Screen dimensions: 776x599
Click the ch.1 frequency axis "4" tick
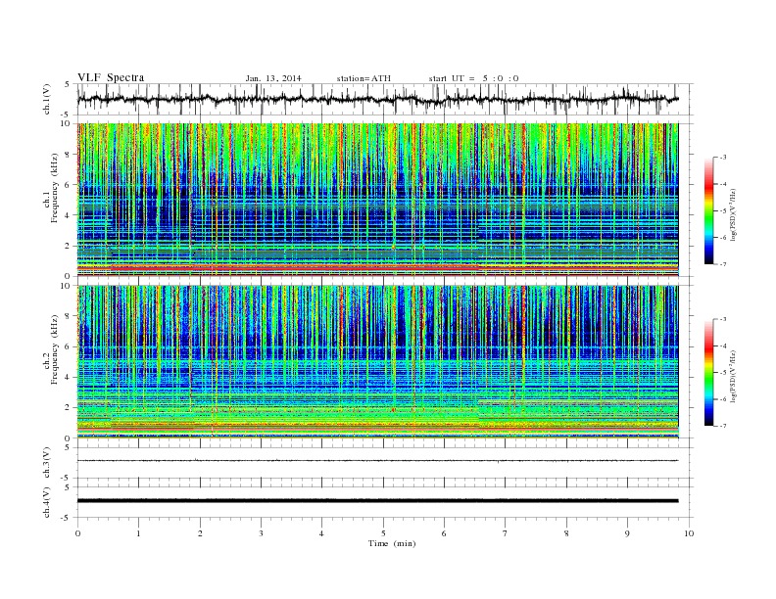coord(69,215)
